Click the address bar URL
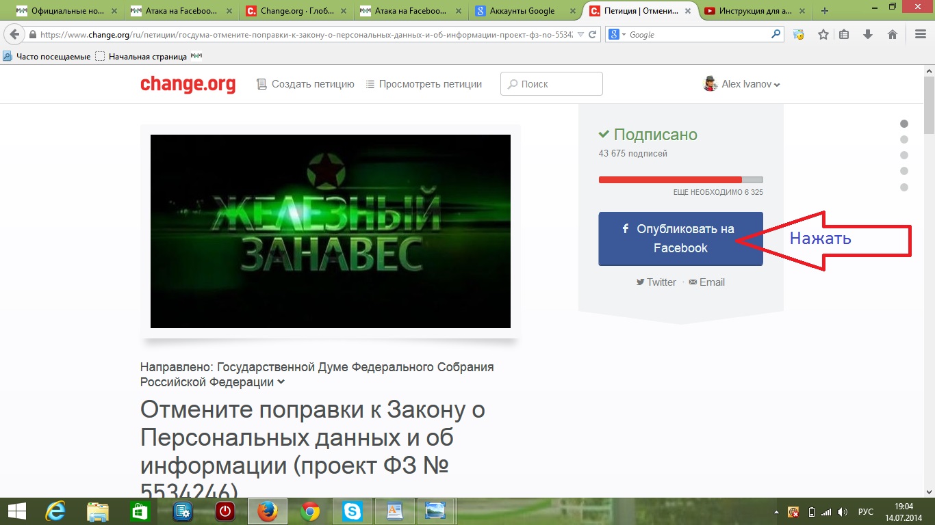The width and height of the screenshot is (935, 525). 307,34
